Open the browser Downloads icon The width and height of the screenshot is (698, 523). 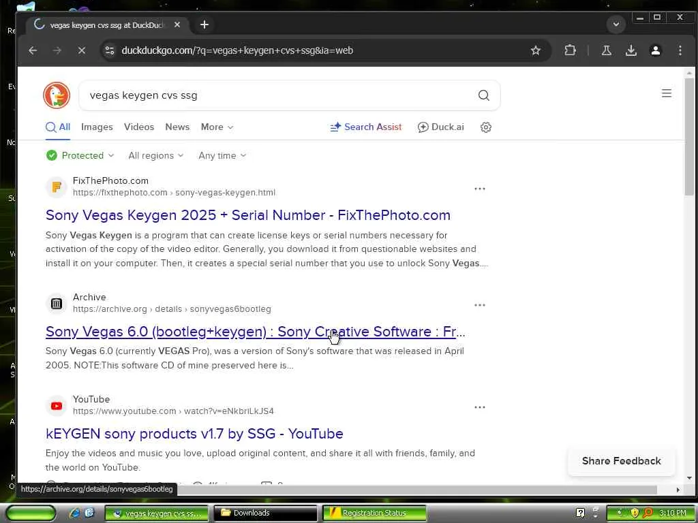coord(631,50)
